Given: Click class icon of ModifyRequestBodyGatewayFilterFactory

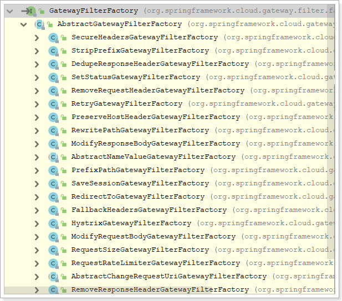Looking at the screenshot, I should 53,237.
